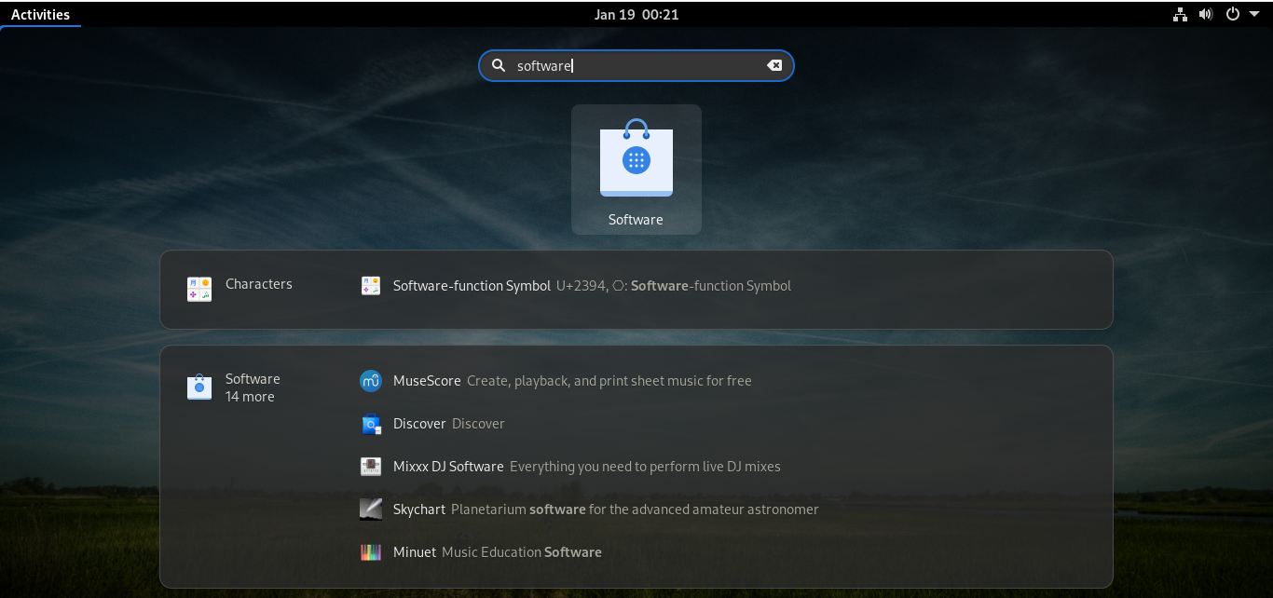Click the Minuet piano-keys icon
This screenshot has height=598, width=1273.
371,552
